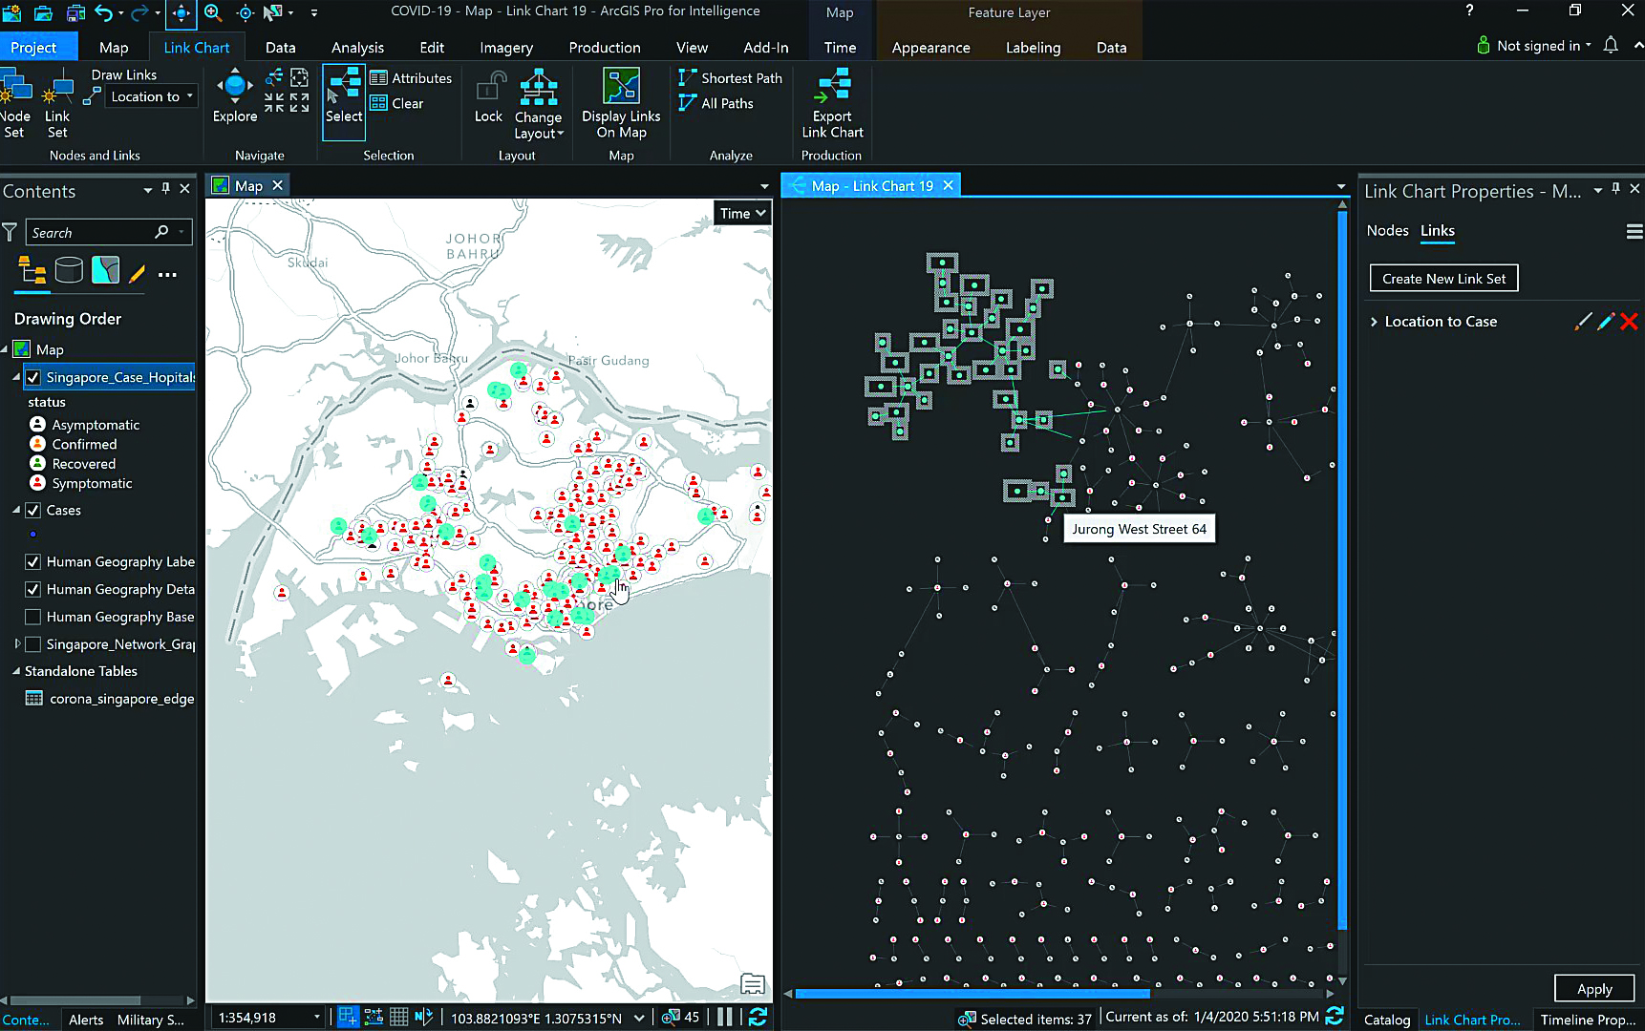Toggle the Singapore_Case_Hopitals layer visibility

point(33,377)
